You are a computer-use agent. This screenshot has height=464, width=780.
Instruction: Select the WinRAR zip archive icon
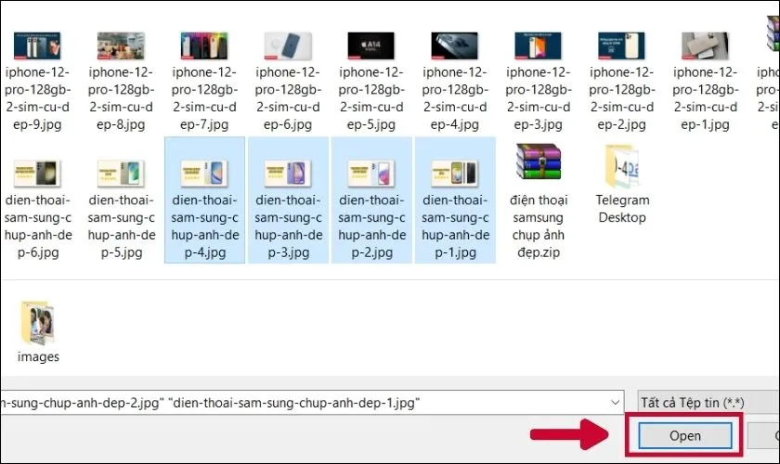coord(539,163)
